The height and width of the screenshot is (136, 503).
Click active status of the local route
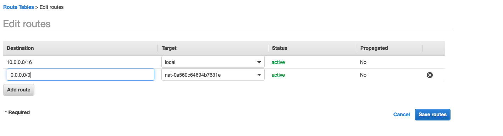[278, 62]
